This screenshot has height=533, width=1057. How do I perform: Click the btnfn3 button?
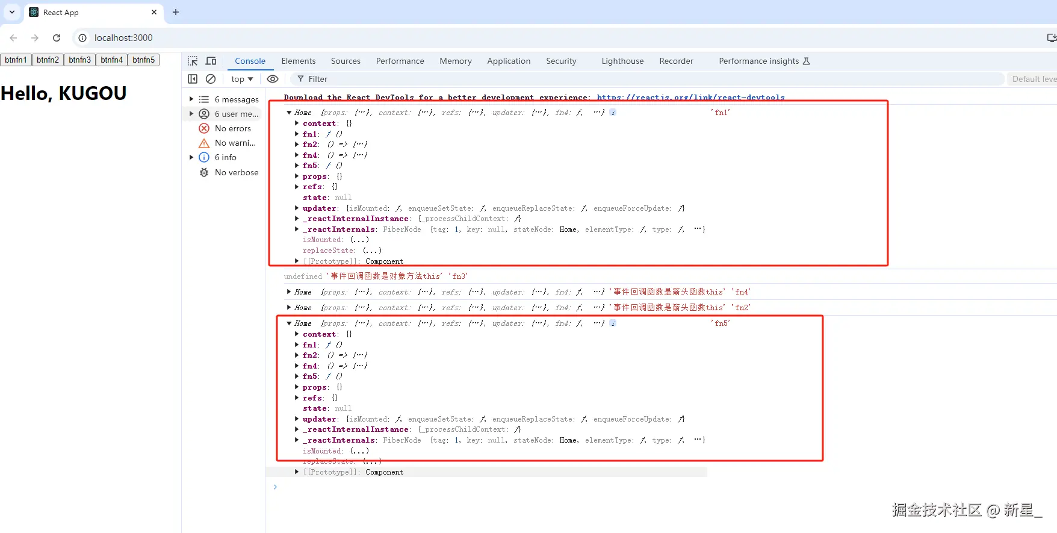(79, 60)
